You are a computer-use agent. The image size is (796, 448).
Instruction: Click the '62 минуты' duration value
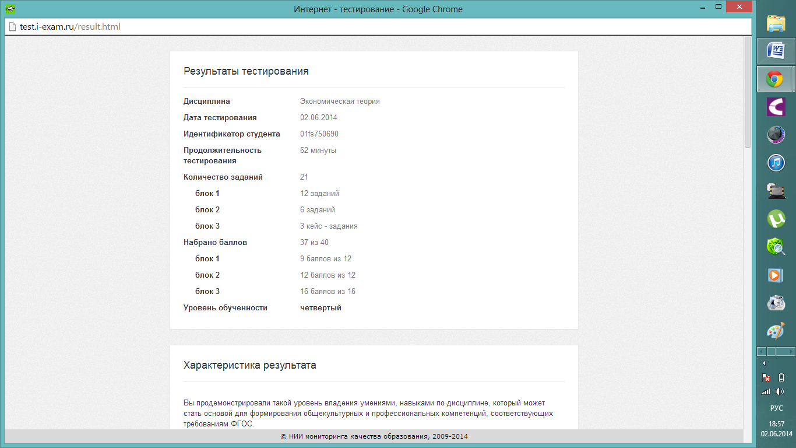tap(318, 150)
